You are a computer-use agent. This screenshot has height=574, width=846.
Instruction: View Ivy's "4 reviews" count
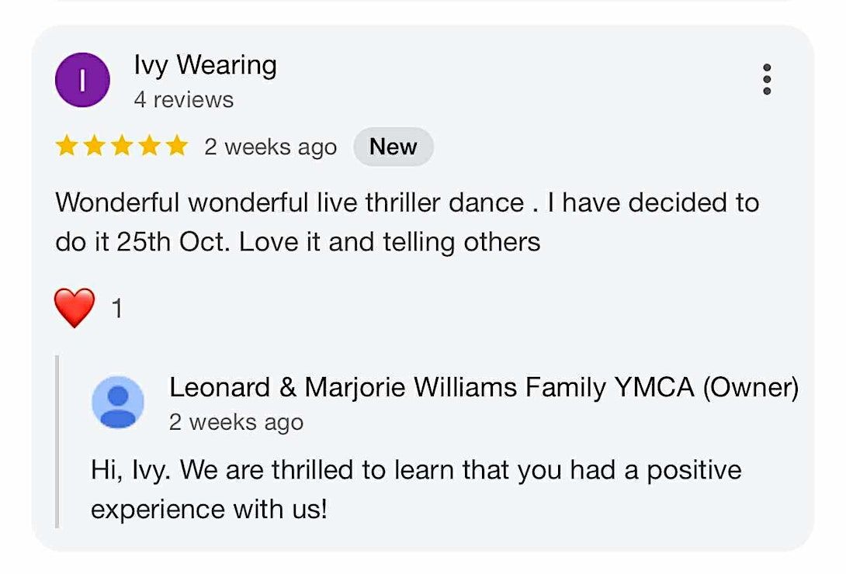coord(183,99)
